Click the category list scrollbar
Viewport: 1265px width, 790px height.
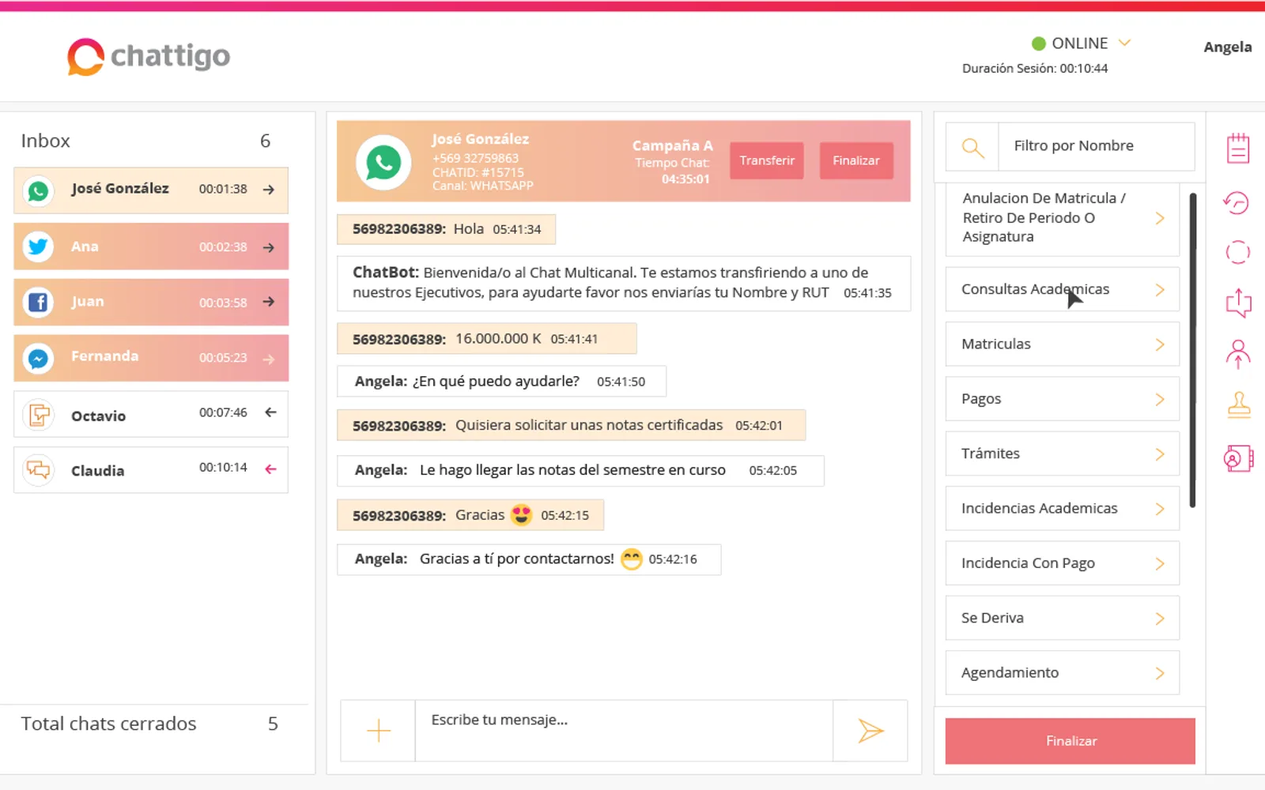tap(1193, 350)
